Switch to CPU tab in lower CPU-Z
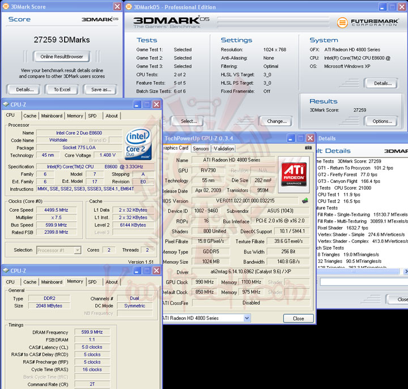The height and width of the screenshot is (389, 408). (10, 282)
